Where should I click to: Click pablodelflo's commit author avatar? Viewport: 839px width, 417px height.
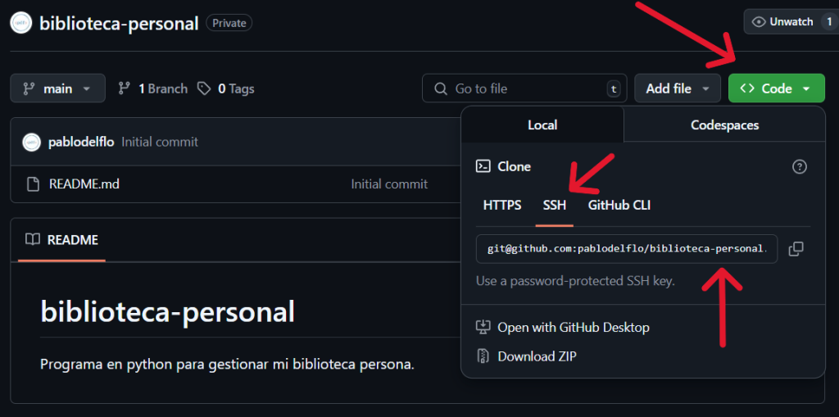(x=32, y=142)
